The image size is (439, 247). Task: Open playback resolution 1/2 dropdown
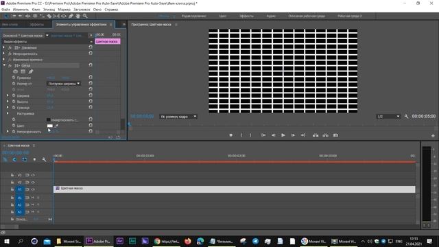pyautogui.click(x=388, y=116)
